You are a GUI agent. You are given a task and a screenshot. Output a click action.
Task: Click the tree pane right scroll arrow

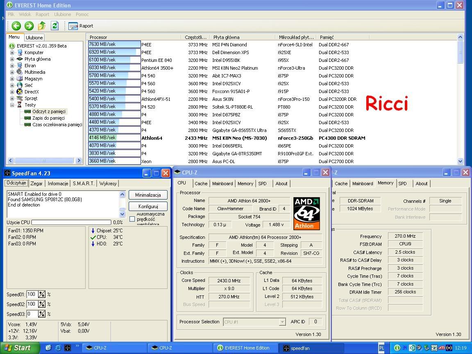[79, 161]
